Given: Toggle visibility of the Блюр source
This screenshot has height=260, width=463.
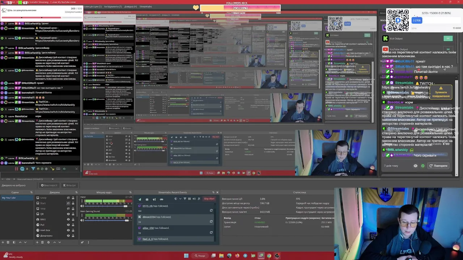Looking at the screenshot, I should tap(68, 198).
